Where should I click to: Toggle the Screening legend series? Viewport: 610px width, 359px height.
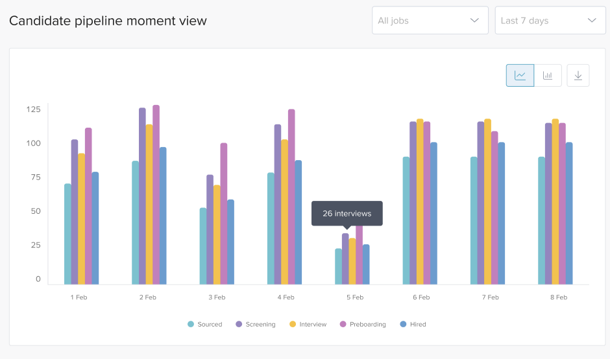coord(260,324)
